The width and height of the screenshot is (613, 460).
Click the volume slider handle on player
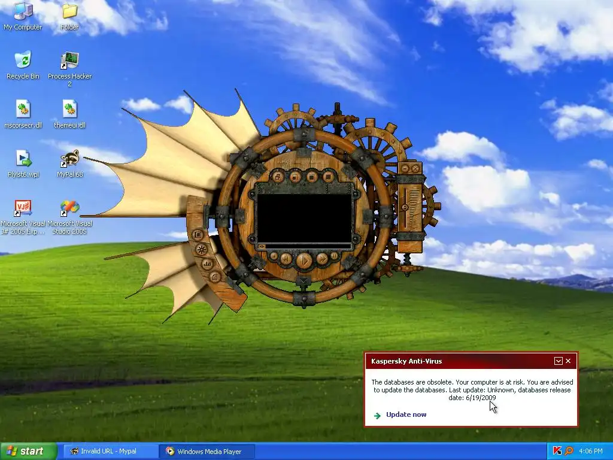point(405,207)
